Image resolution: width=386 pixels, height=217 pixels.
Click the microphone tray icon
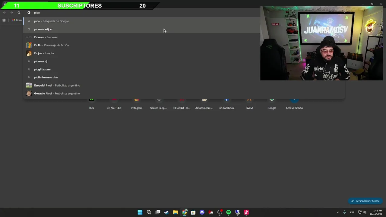[x=344, y=212]
